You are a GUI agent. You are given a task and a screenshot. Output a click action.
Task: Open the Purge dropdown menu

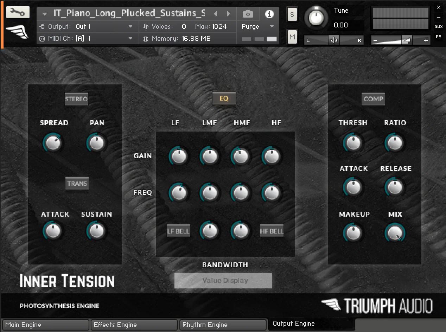257,27
